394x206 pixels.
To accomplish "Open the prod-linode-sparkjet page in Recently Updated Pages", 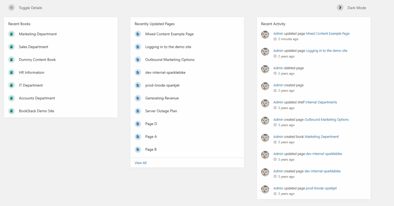I will point(162,85).
